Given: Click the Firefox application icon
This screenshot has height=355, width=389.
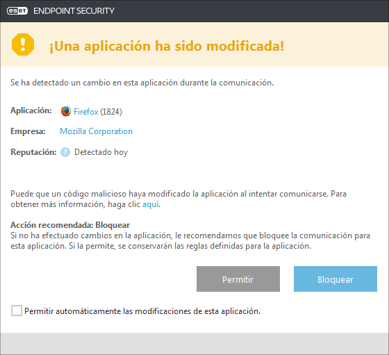Looking at the screenshot, I should (66, 111).
